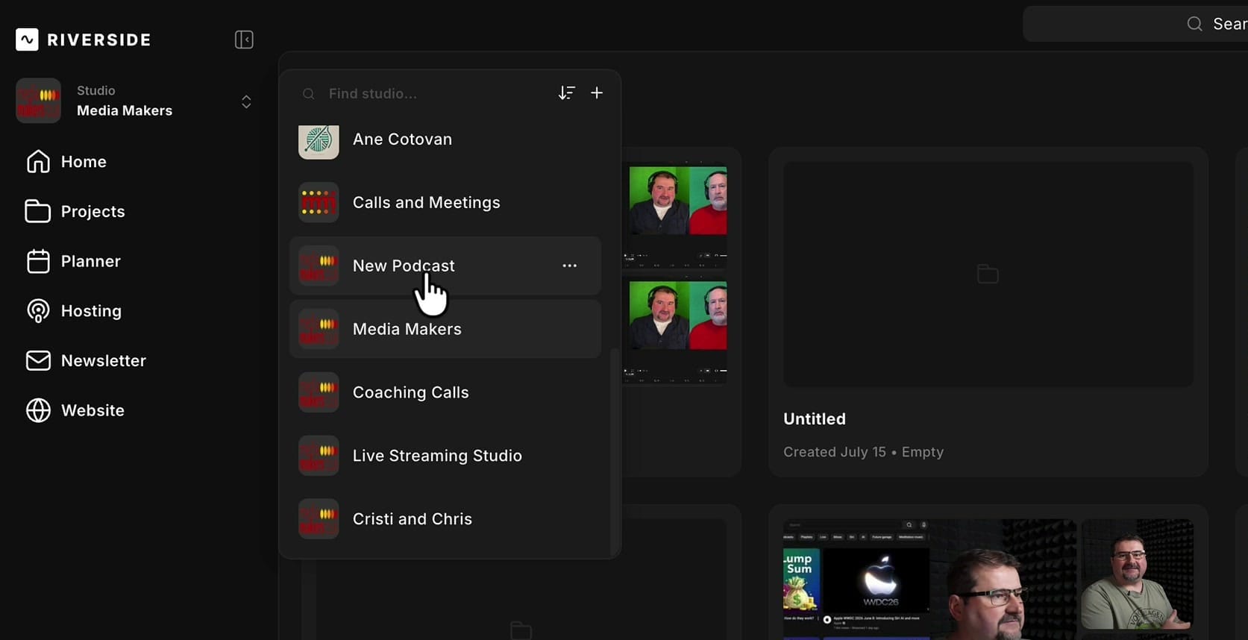Image resolution: width=1248 pixels, height=640 pixels.
Task: Click the New Podcast avatar icon
Action: [x=319, y=266]
